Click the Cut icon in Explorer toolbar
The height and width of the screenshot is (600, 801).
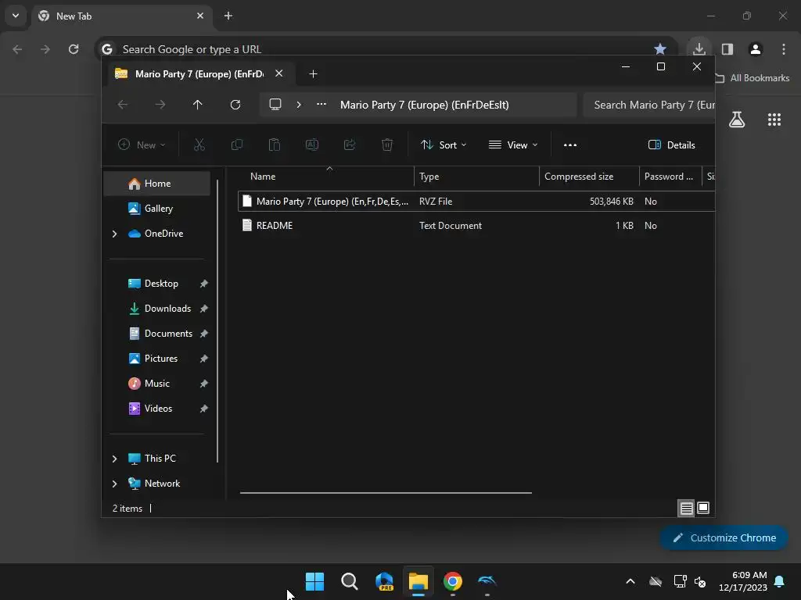tap(199, 145)
